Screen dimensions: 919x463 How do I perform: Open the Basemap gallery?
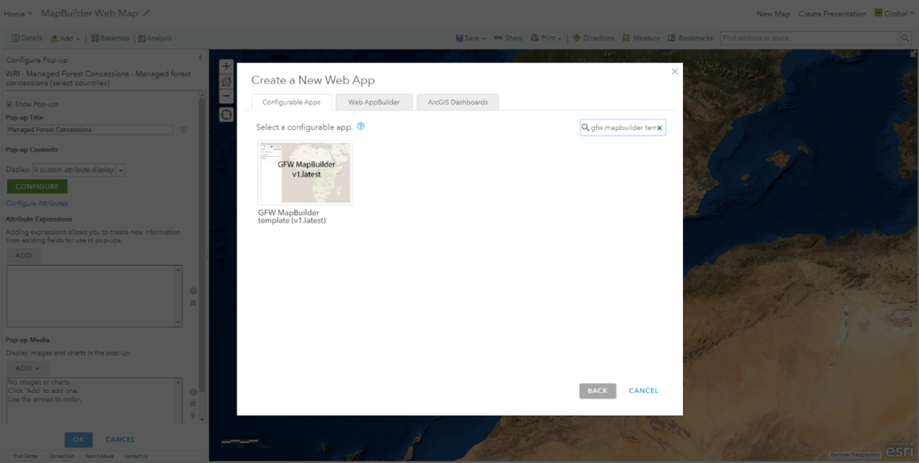click(x=110, y=38)
